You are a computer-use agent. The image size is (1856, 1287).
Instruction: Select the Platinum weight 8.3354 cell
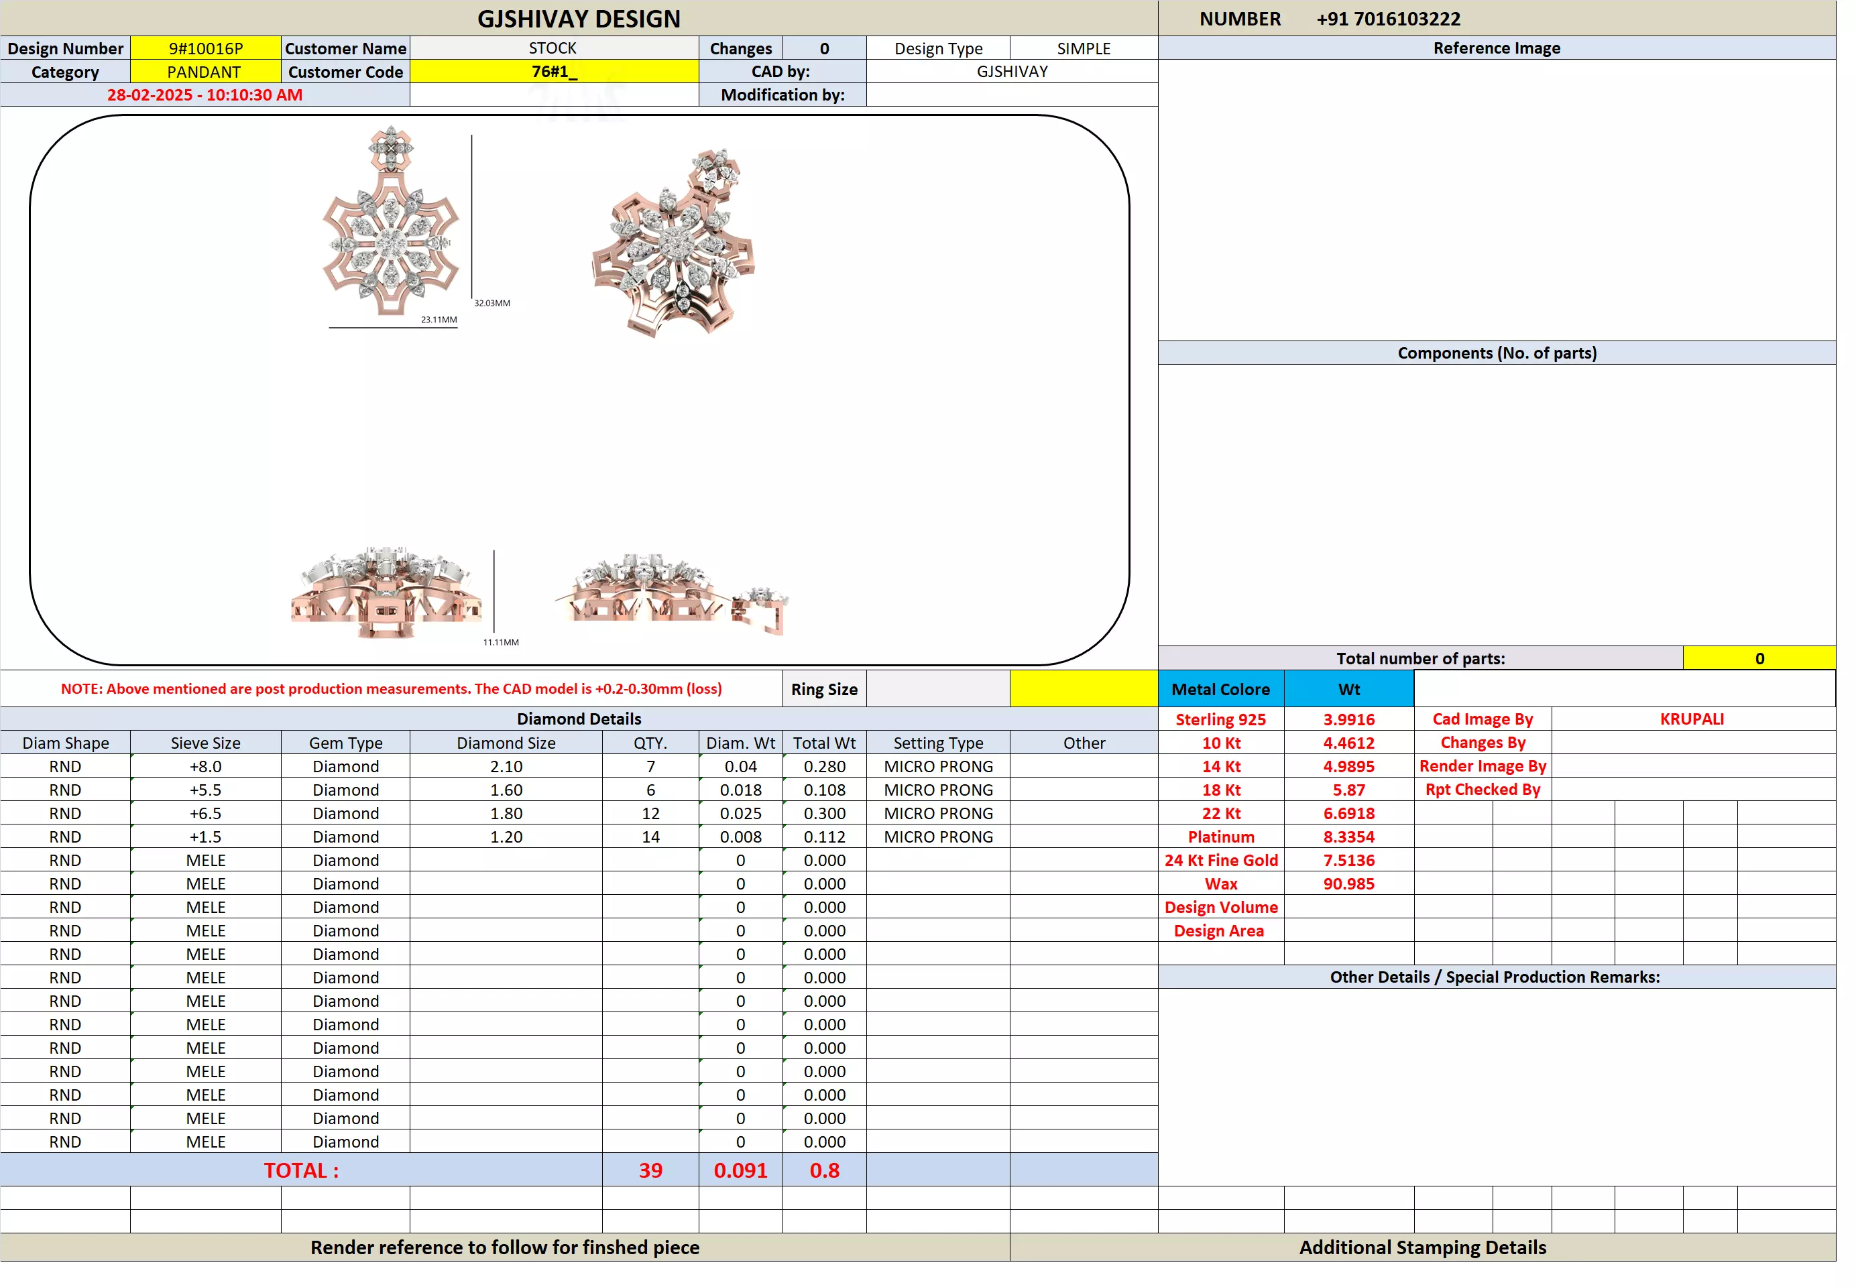pos(1348,837)
